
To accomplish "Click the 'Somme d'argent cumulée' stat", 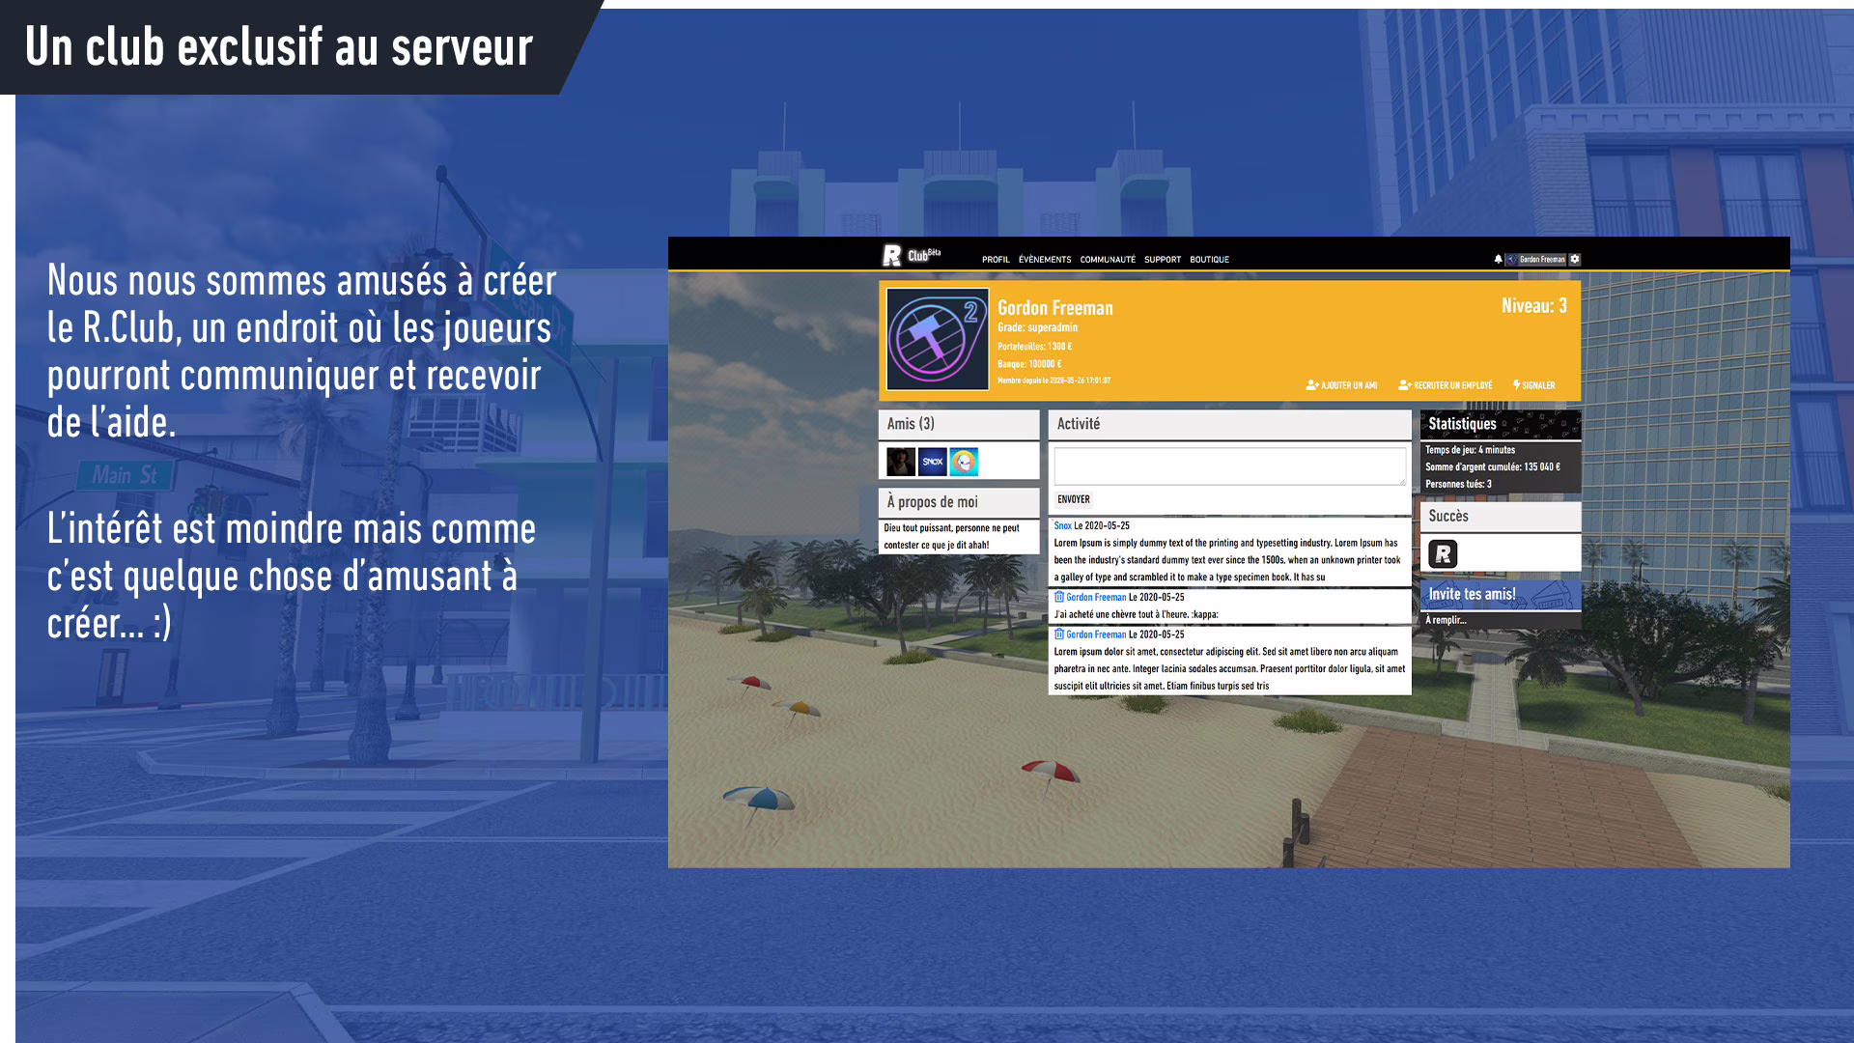I will [1492, 467].
